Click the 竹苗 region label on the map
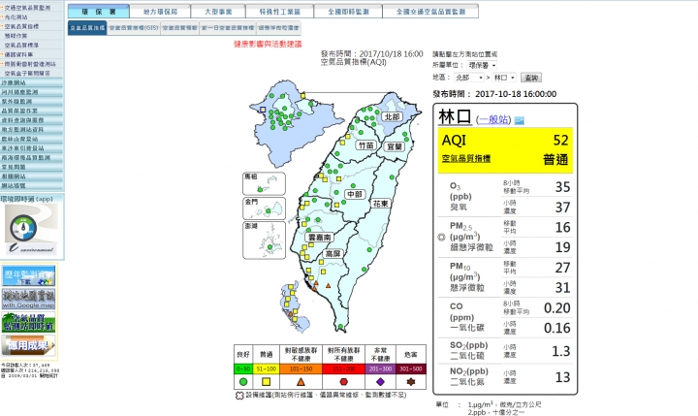The image size is (698, 416). coord(366,145)
